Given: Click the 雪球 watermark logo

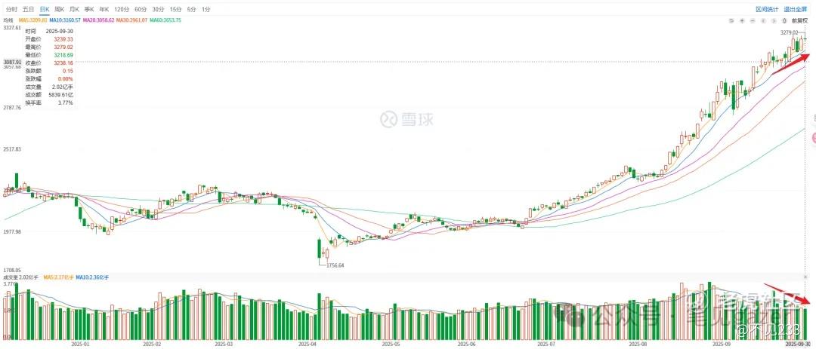Looking at the screenshot, I should coord(398,119).
